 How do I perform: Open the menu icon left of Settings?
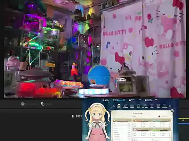(158, 106)
